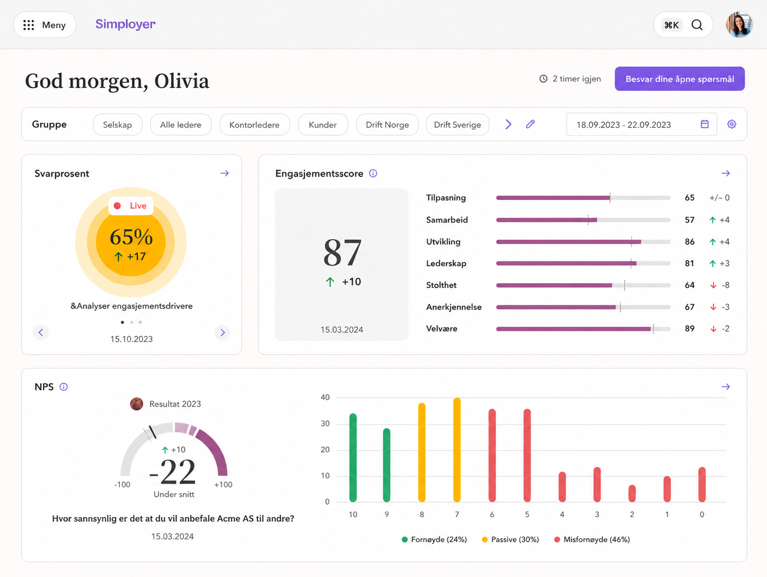Click the Engasjementsscore info icon
This screenshot has height=577, width=767.
(x=373, y=173)
